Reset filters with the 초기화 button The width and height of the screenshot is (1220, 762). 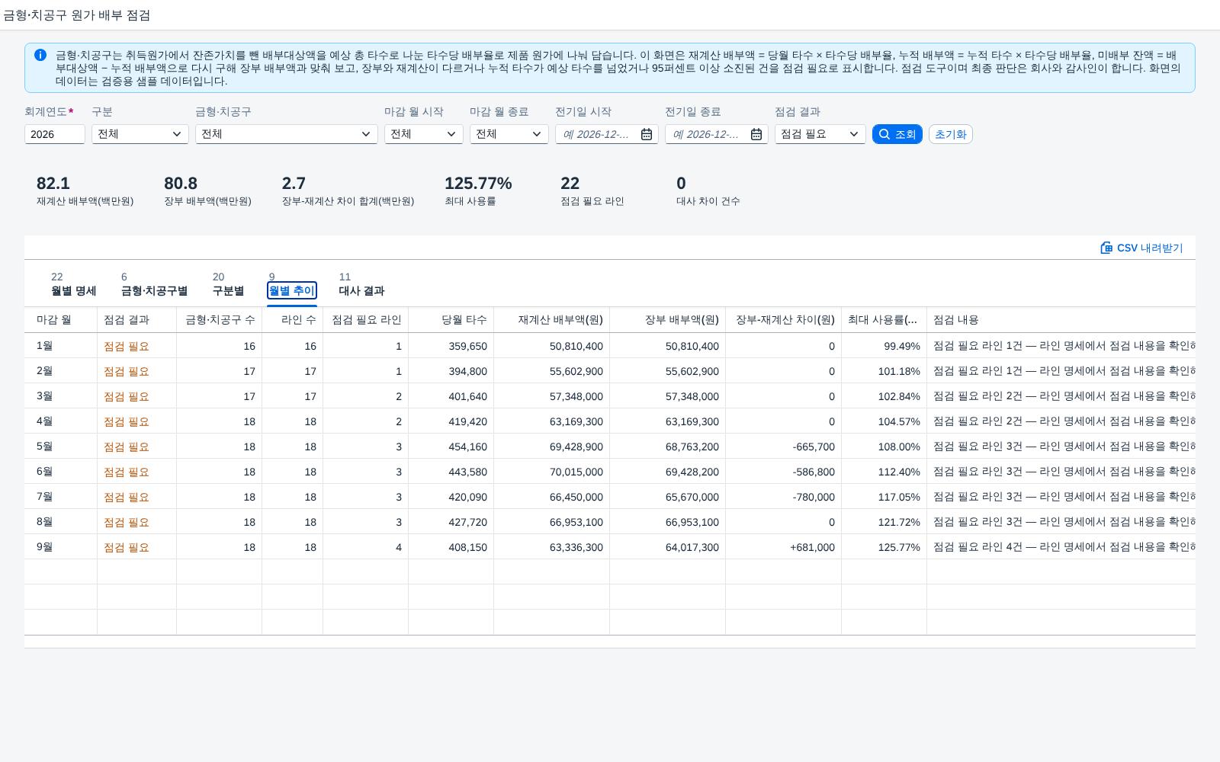click(950, 134)
